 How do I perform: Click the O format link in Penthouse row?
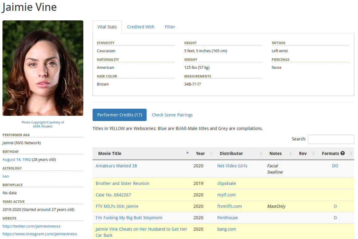(x=335, y=218)
